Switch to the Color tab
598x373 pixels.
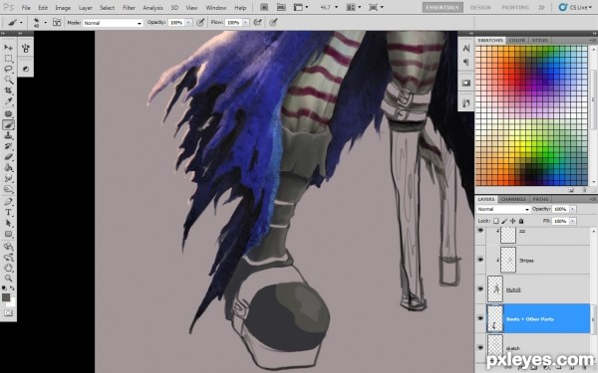click(516, 40)
